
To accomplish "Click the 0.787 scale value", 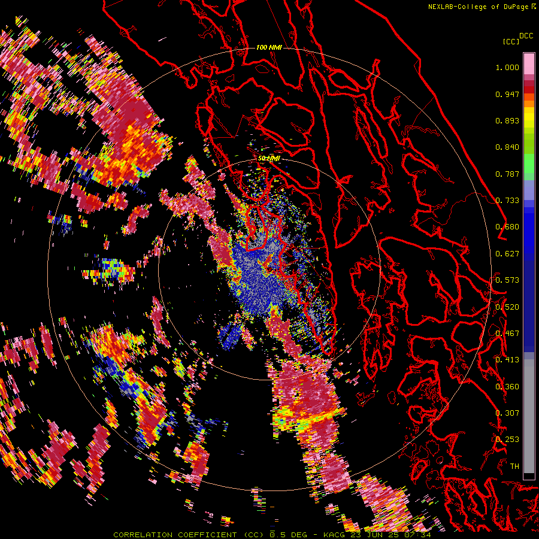I will pyautogui.click(x=507, y=174).
